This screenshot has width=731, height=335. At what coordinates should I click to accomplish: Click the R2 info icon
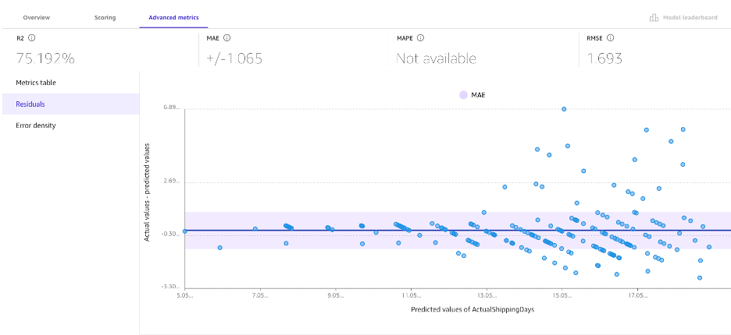[x=33, y=37]
